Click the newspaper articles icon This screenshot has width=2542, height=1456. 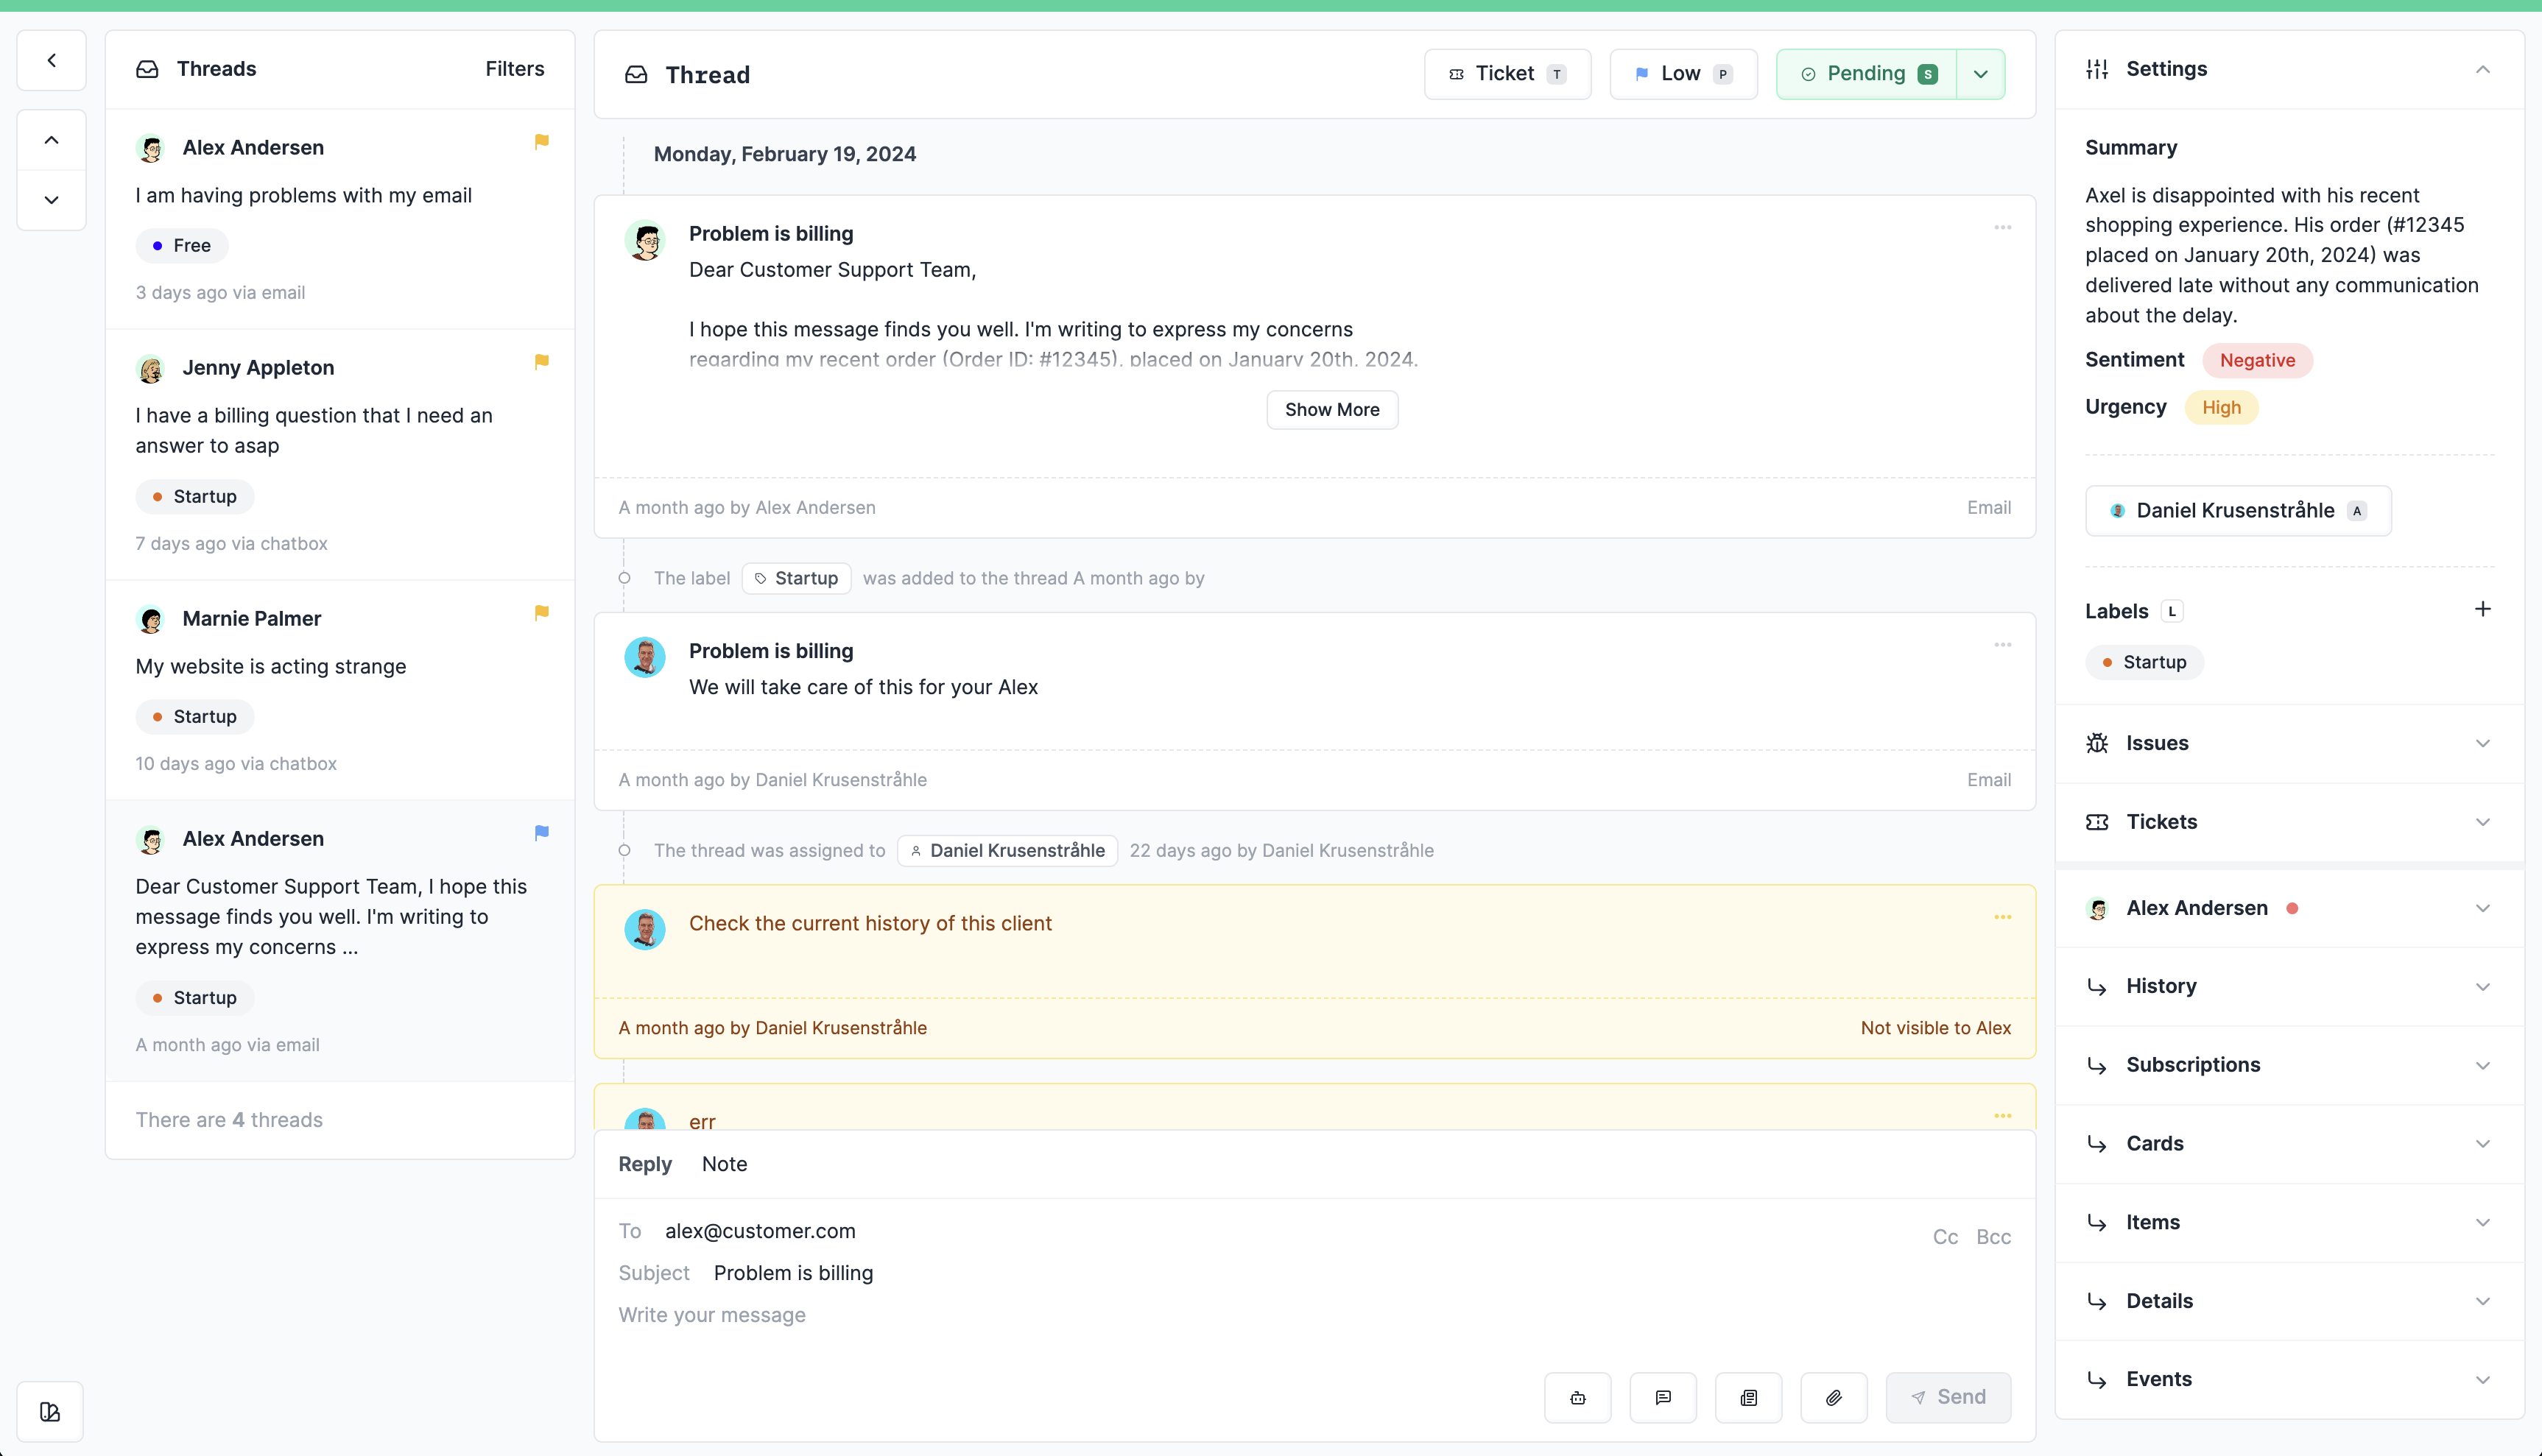click(x=1747, y=1397)
